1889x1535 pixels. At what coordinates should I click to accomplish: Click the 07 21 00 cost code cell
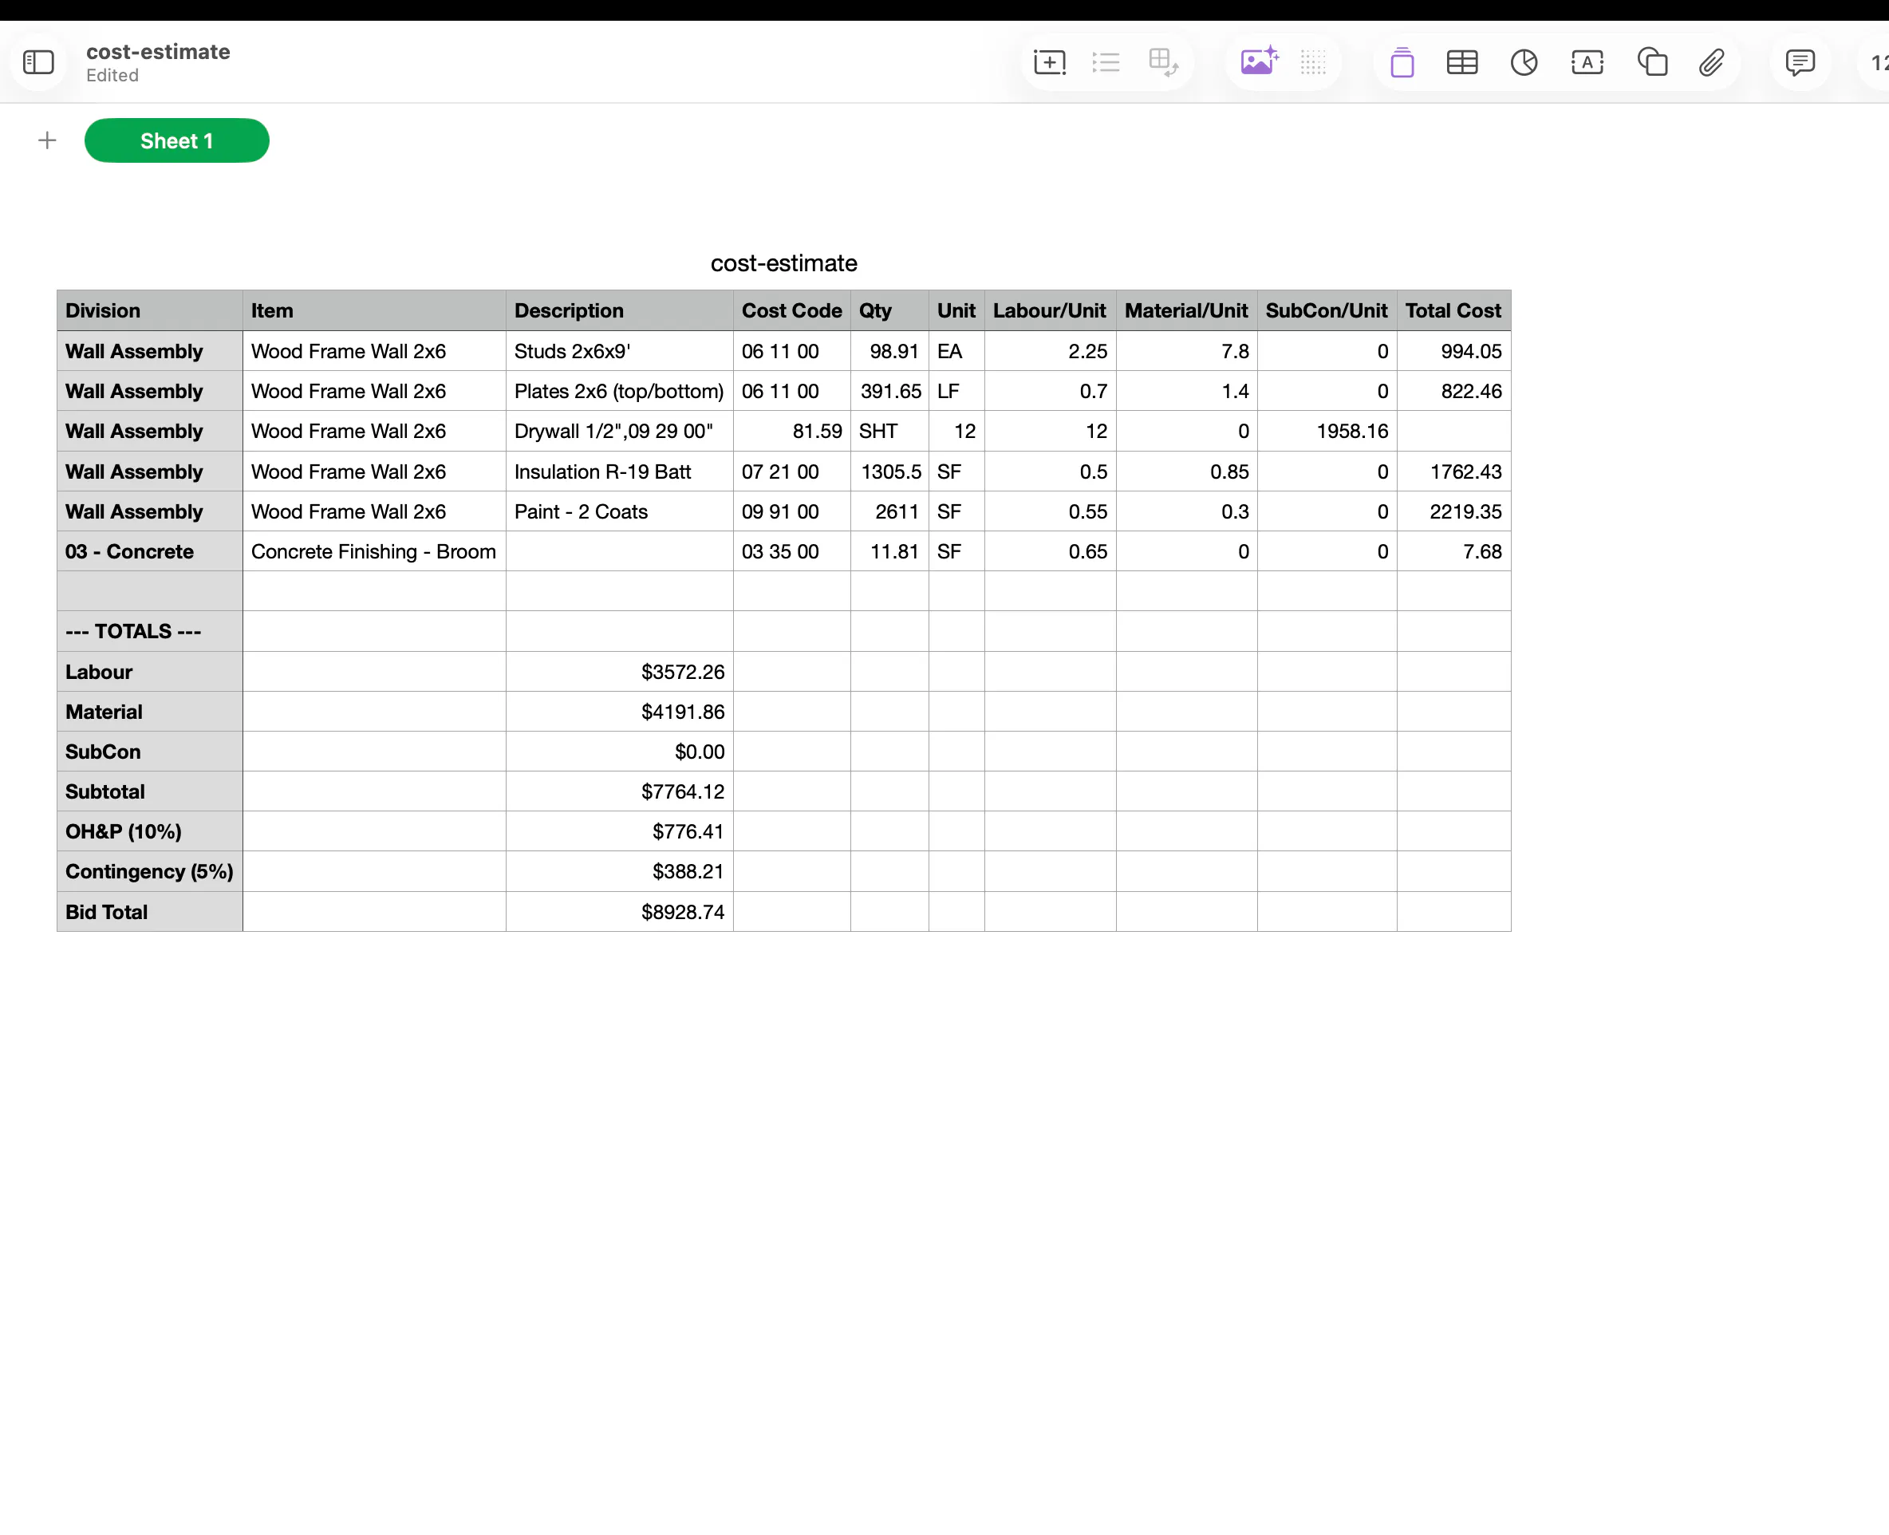pyautogui.click(x=792, y=472)
